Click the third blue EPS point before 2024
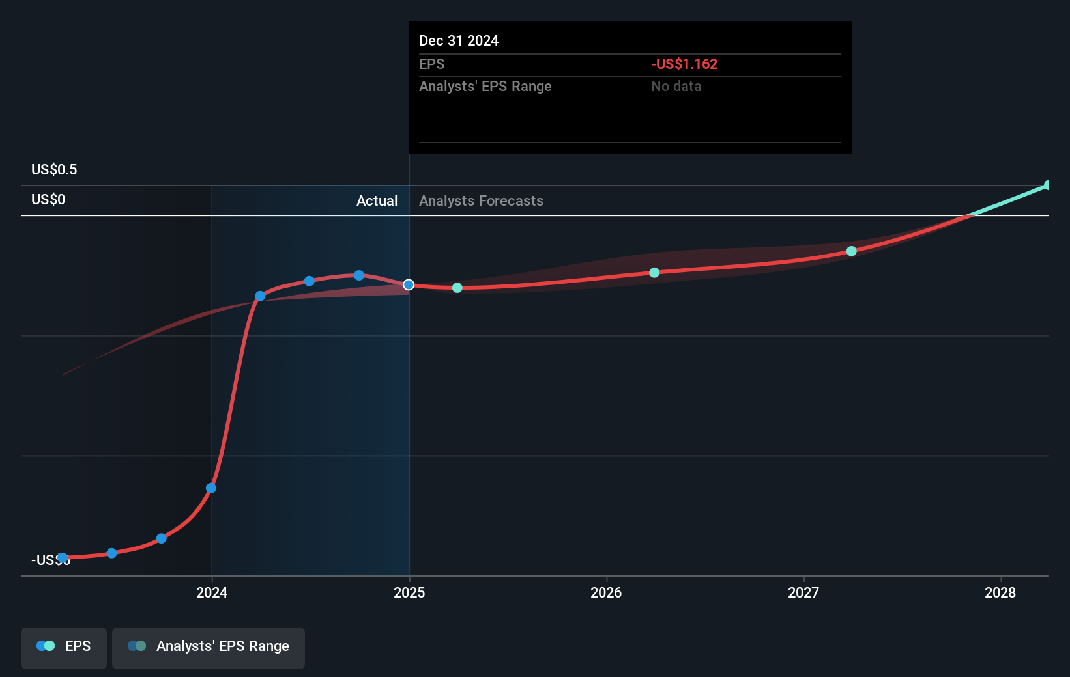 [162, 538]
